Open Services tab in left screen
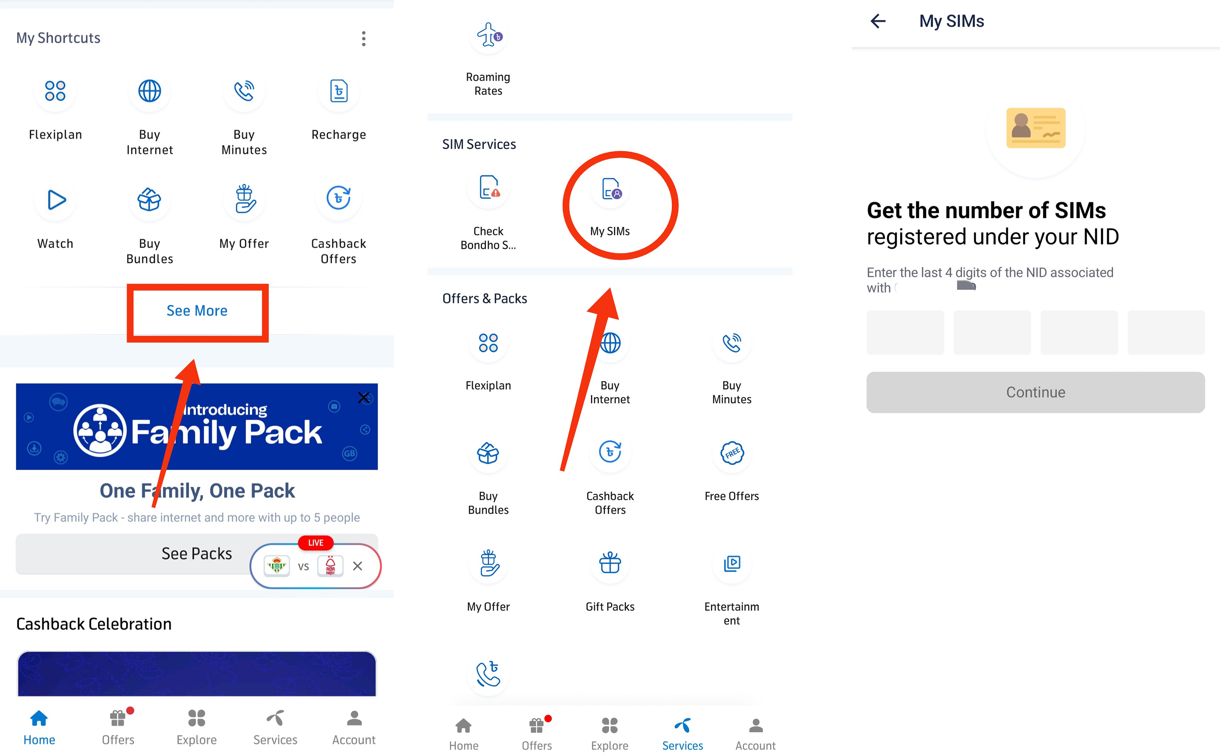Viewport: 1220px width, 753px height. [x=275, y=727]
